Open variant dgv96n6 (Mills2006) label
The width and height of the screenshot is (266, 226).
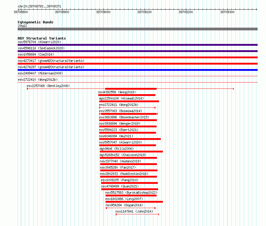(x=117, y=149)
